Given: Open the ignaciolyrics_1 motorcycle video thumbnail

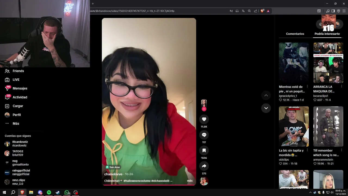Looking at the screenshot, I should pos(294,63).
